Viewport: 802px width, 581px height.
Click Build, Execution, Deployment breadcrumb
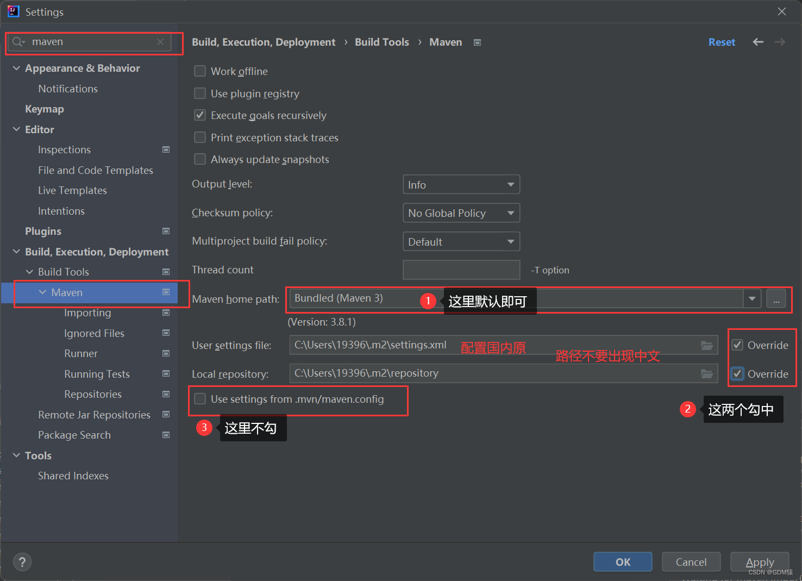pyautogui.click(x=264, y=42)
